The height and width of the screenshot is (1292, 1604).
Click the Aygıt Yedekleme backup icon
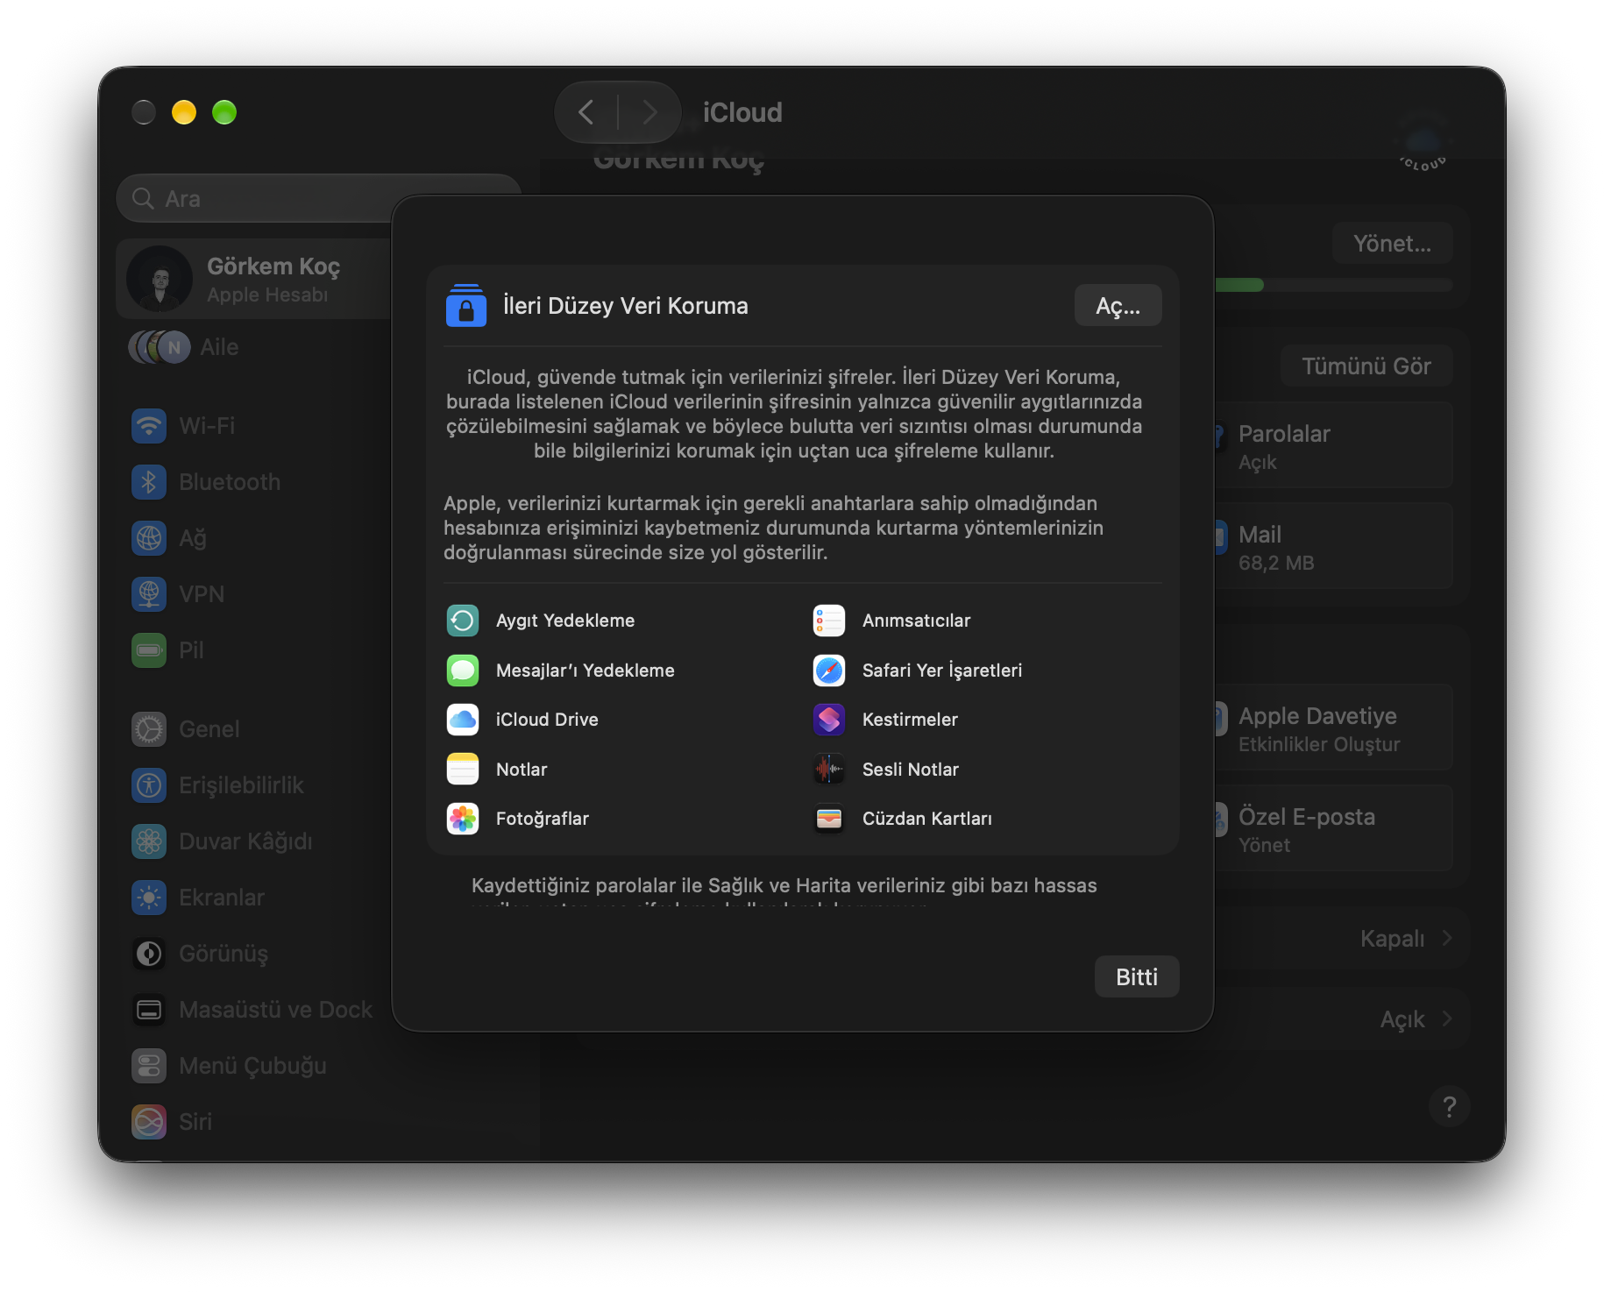coord(463,621)
